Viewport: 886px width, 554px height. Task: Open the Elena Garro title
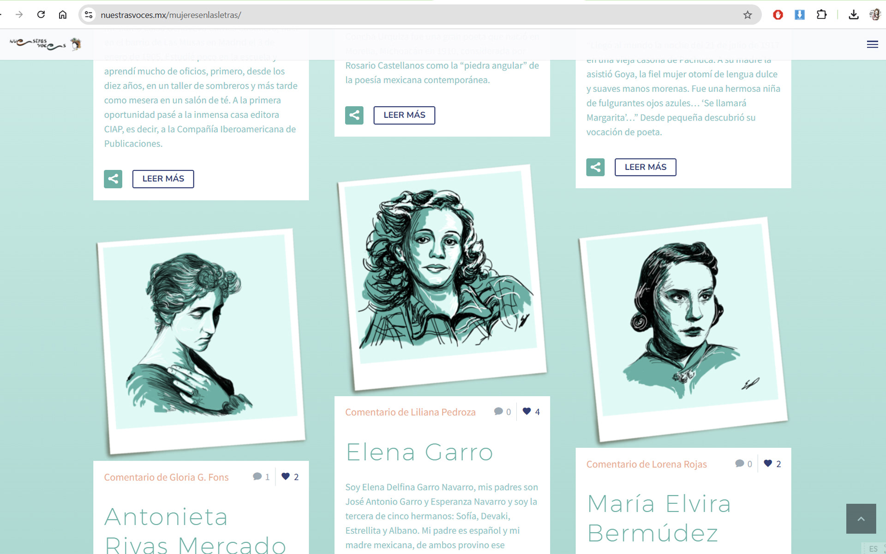[x=419, y=452]
